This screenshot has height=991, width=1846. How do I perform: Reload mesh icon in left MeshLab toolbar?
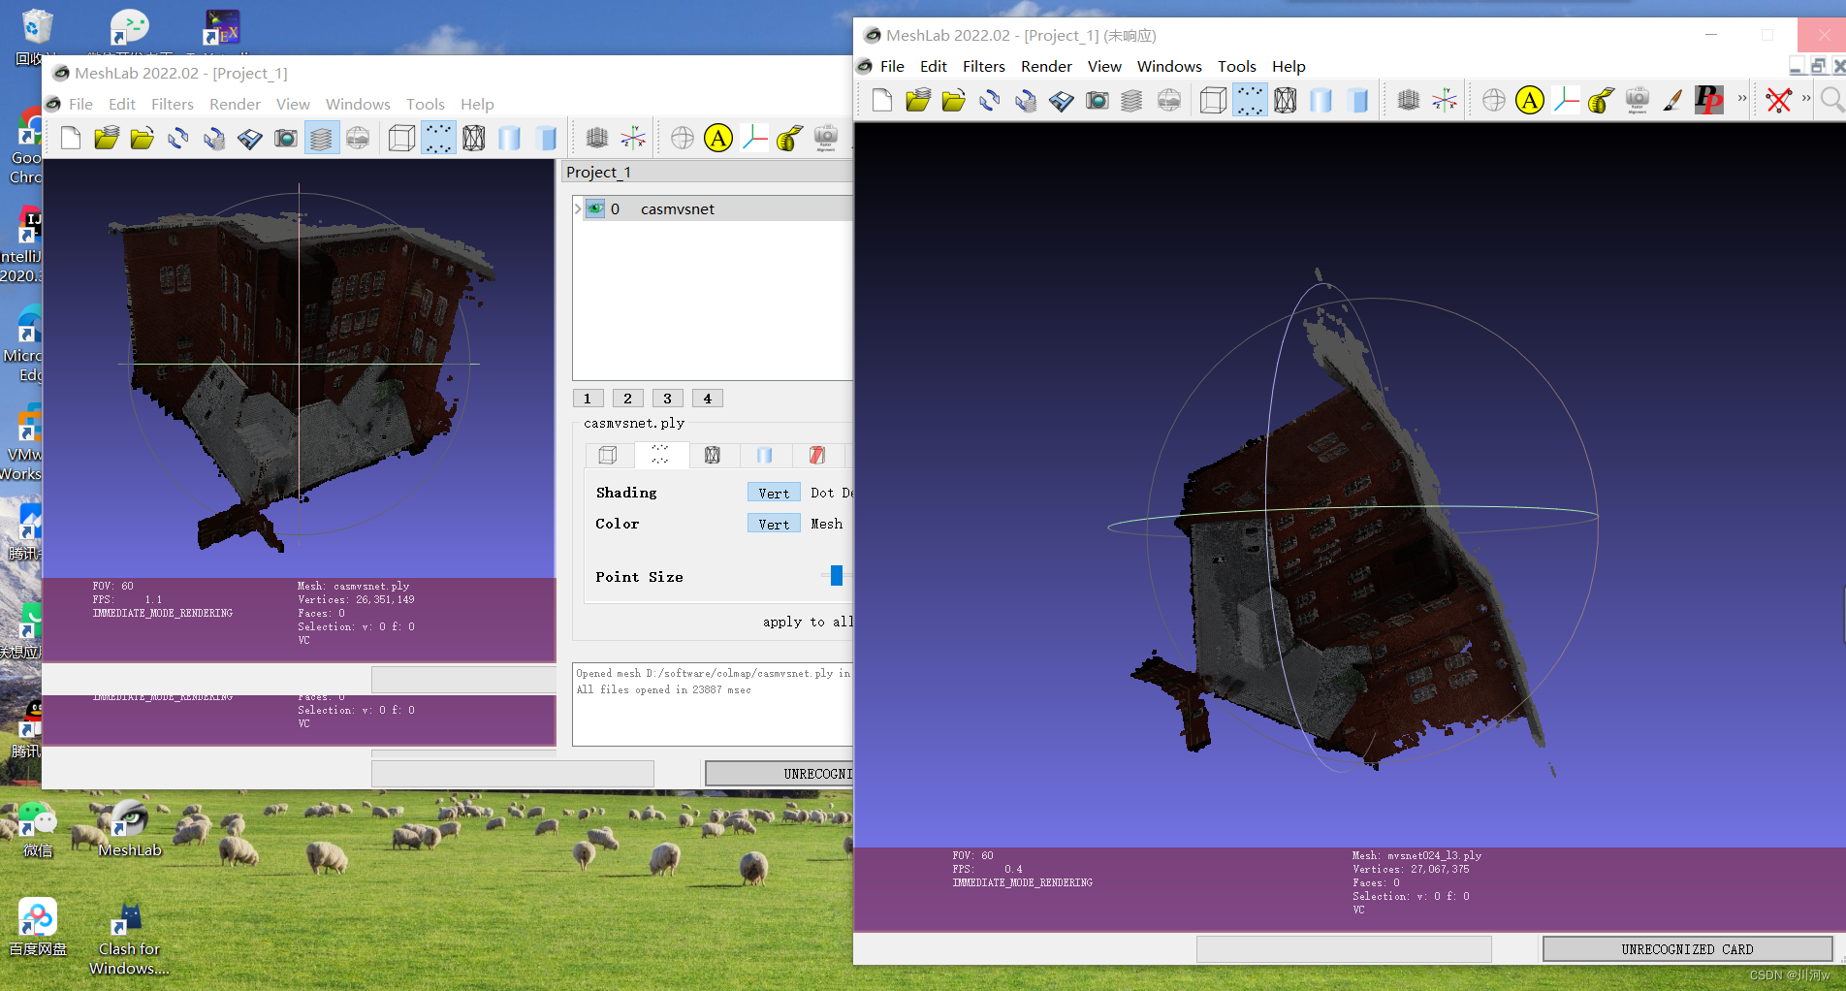click(x=178, y=139)
